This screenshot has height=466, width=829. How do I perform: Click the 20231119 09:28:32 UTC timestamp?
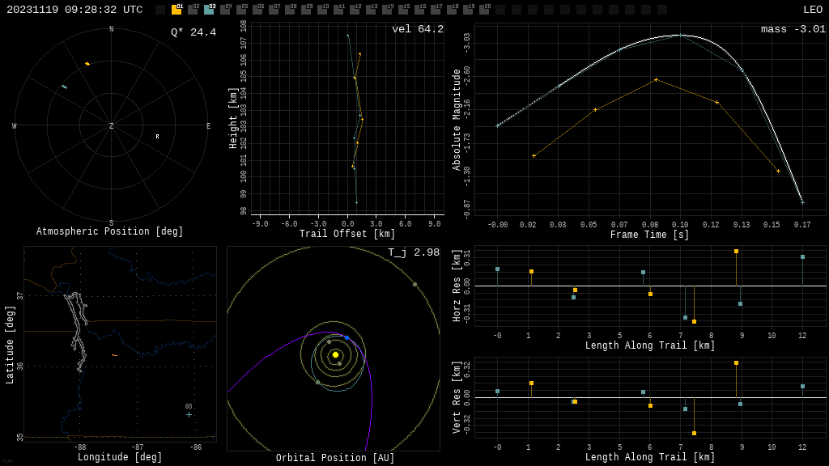(x=74, y=10)
